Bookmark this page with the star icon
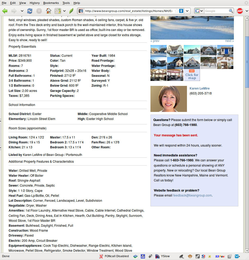This screenshot has width=249, height=260. coord(177,11)
